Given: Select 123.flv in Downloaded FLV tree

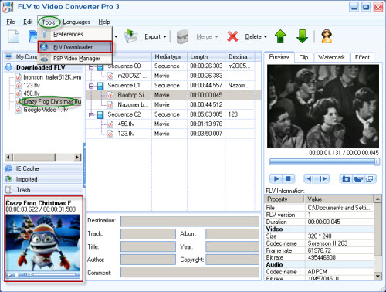Looking at the screenshot, I should (28, 85).
